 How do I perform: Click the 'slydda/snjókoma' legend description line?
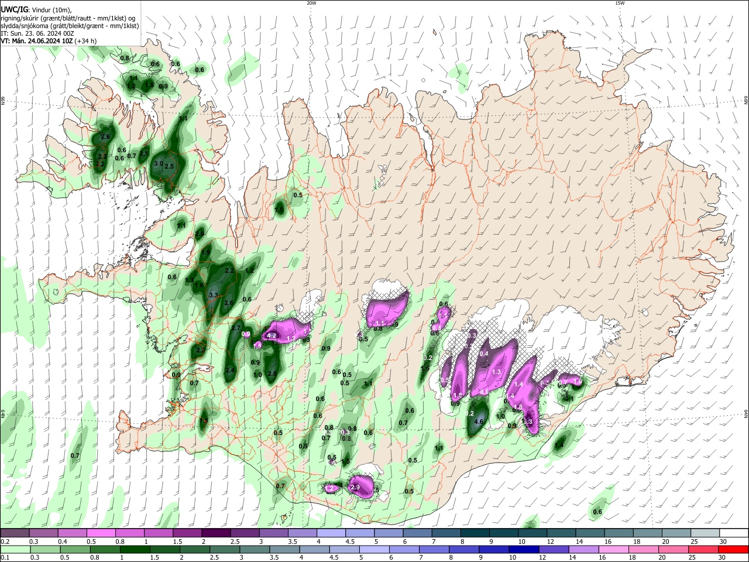[70, 26]
